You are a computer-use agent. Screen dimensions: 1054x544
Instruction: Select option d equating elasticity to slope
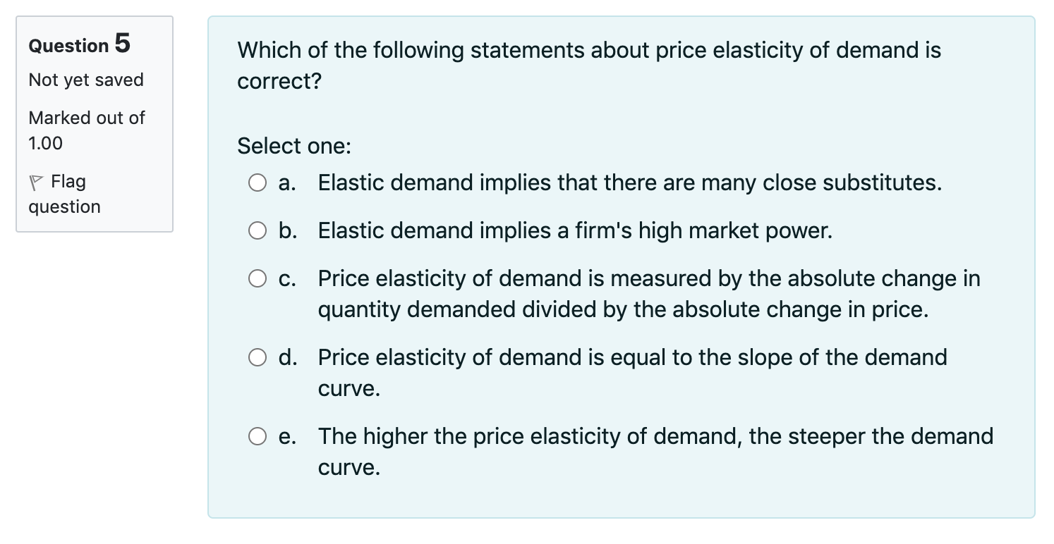click(x=258, y=357)
